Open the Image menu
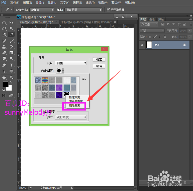The image size is (193, 191). pyautogui.click(x=40, y=3)
